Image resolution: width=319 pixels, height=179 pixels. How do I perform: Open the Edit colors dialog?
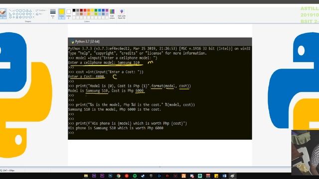pos(112,14)
